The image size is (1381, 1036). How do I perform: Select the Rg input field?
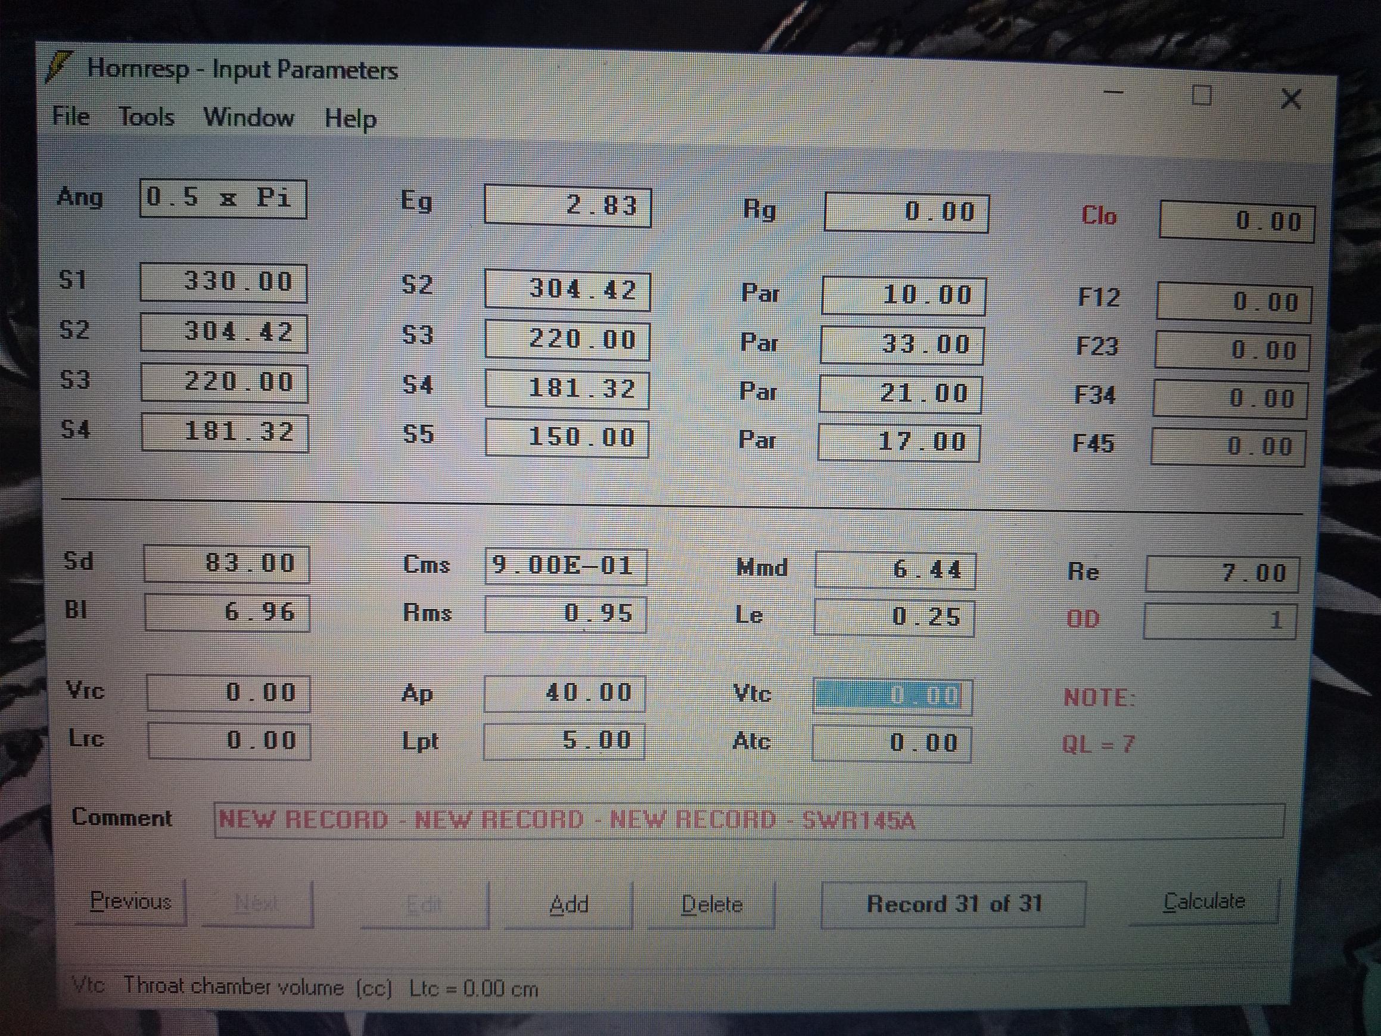tap(907, 211)
